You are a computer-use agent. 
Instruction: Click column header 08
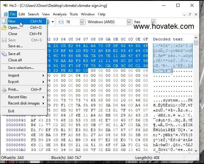(x=93, y=39)
